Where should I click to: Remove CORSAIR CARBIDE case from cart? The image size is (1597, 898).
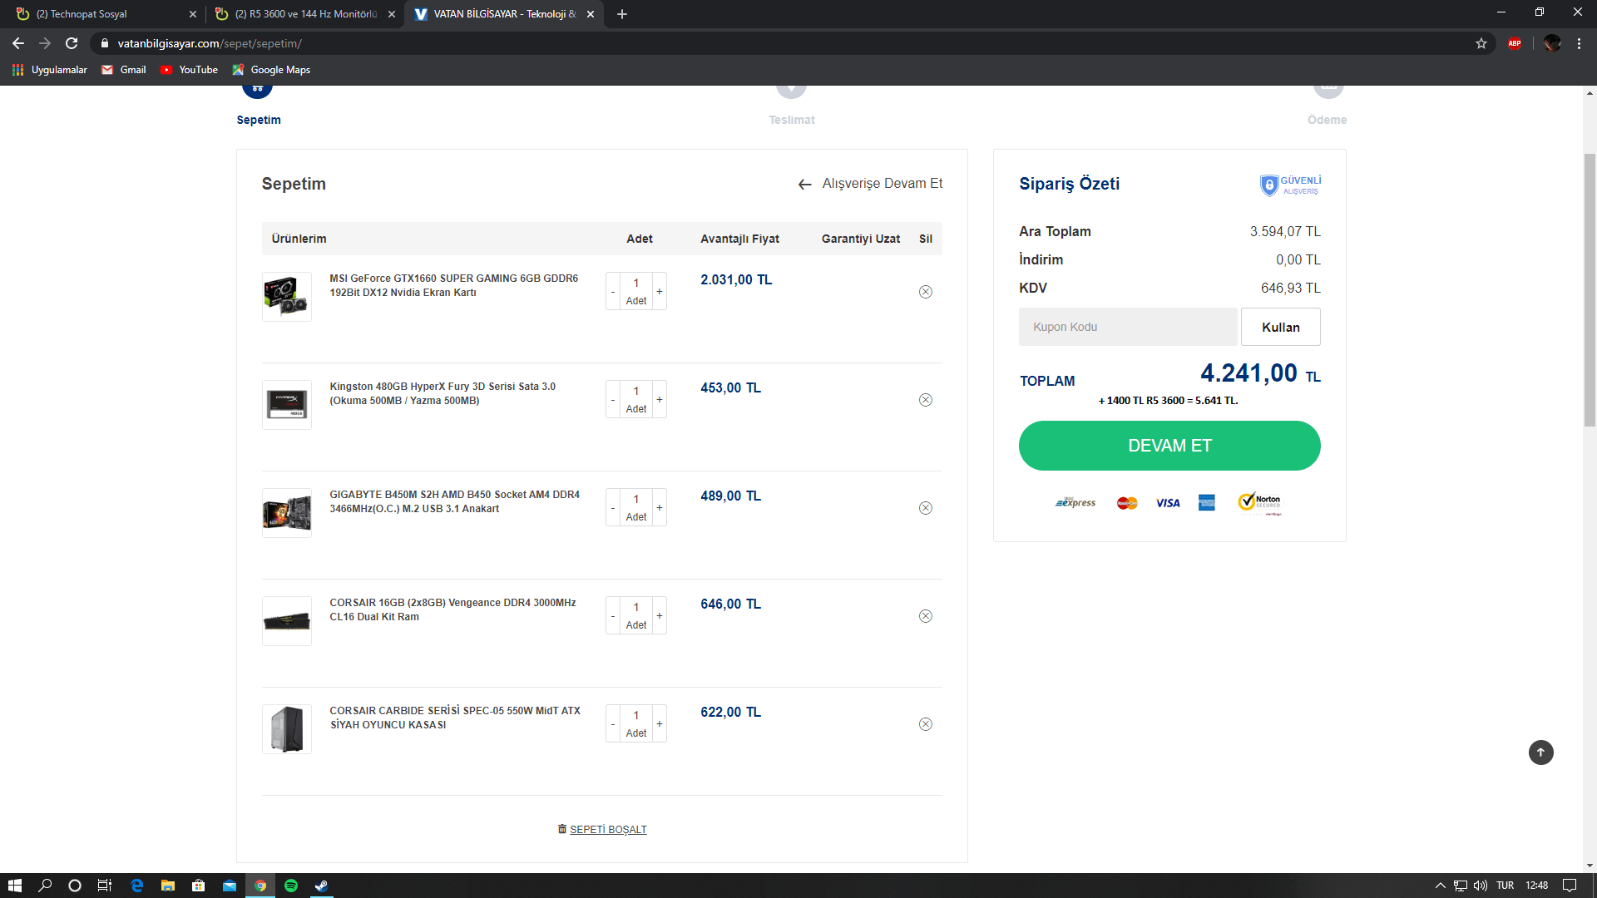click(x=925, y=724)
